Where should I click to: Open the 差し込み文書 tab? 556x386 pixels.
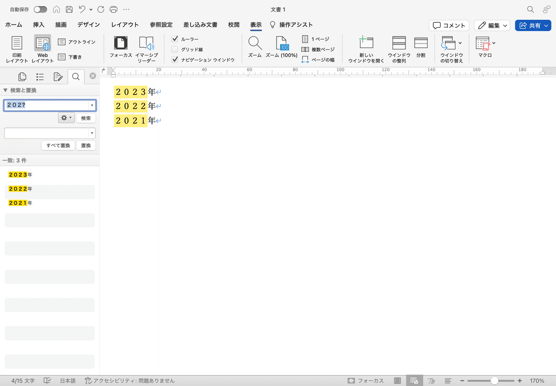point(200,25)
